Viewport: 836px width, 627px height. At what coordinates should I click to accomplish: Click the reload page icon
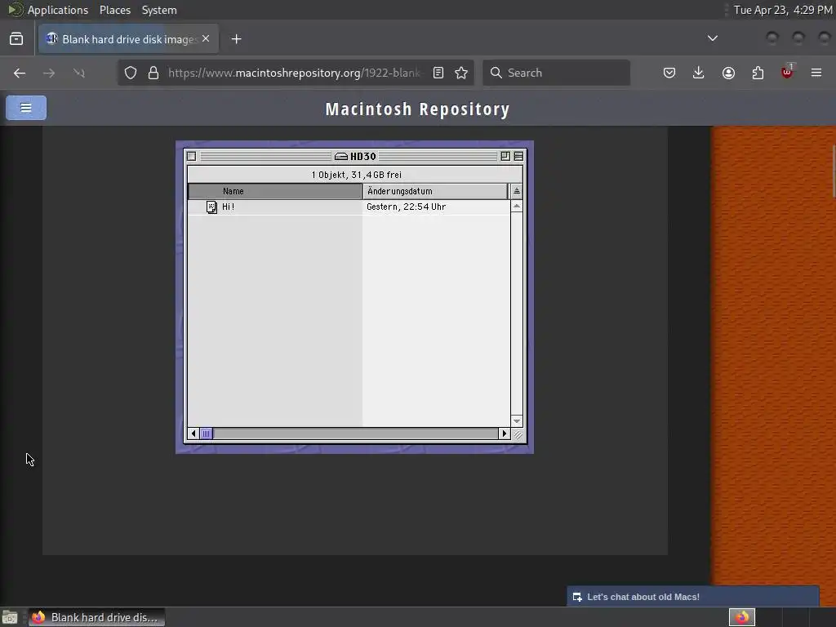(79, 73)
